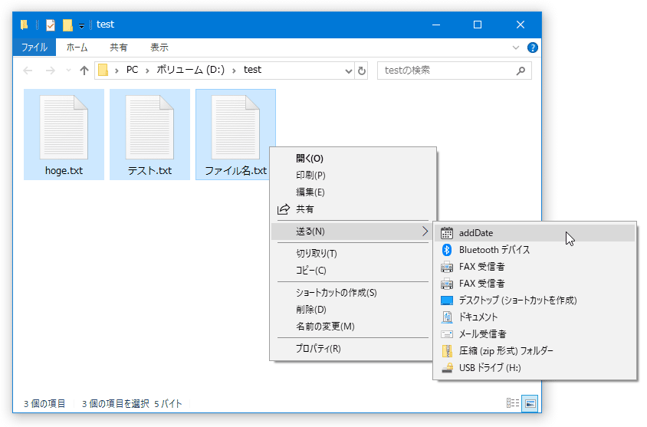
Task: Click the New Folder icon in the quick access toolbar
Action: coord(67,25)
